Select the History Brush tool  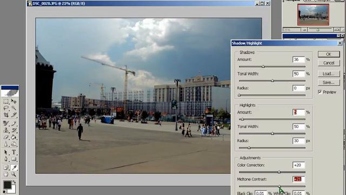[x=14, y=130]
